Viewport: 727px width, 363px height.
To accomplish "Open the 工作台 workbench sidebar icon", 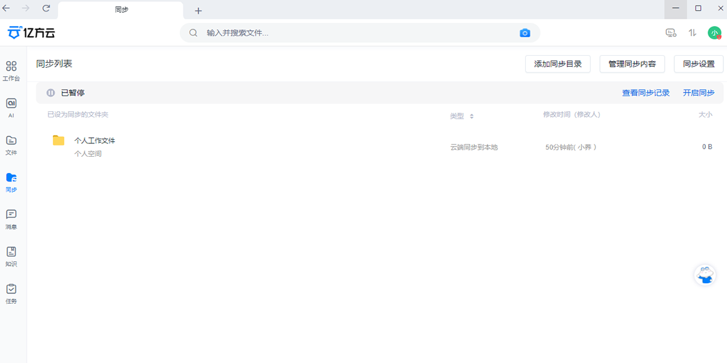I will pos(11,71).
